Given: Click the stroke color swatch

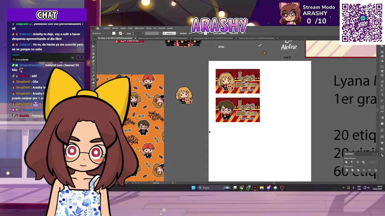Looking at the screenshot, I should pyautogui.click(x=121, y=33).
